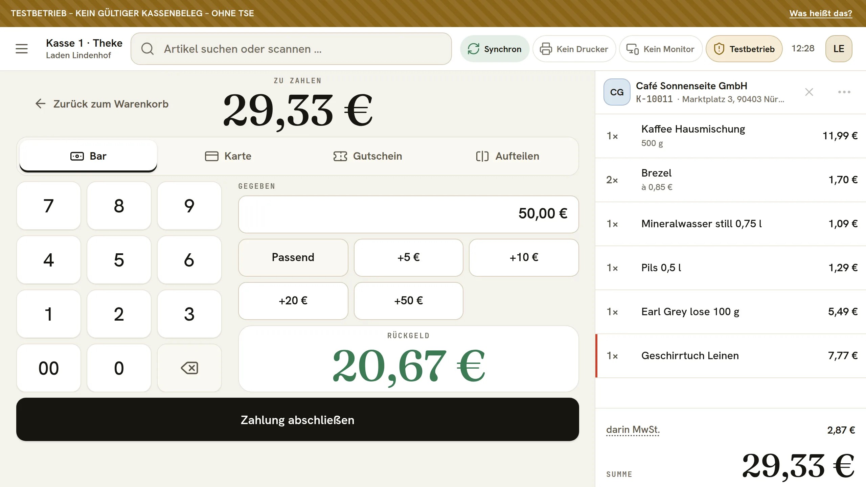Remove customer Café Sonnenseite with X
Viewport: 866px width, 487px height.
tap(809, 92)
